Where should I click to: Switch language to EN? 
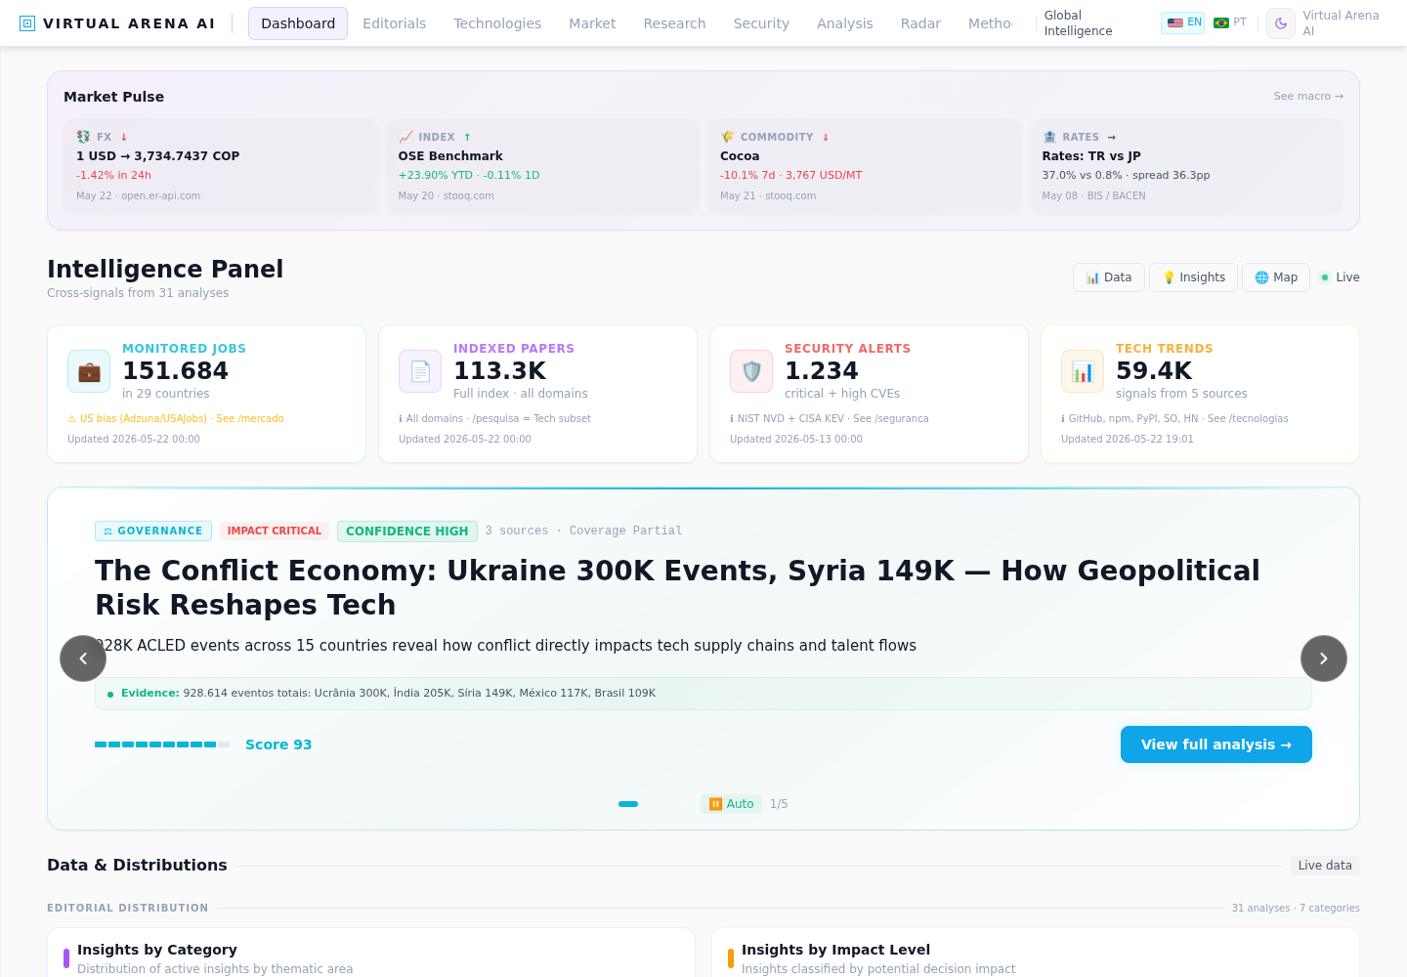click(x=1183, y=22)
